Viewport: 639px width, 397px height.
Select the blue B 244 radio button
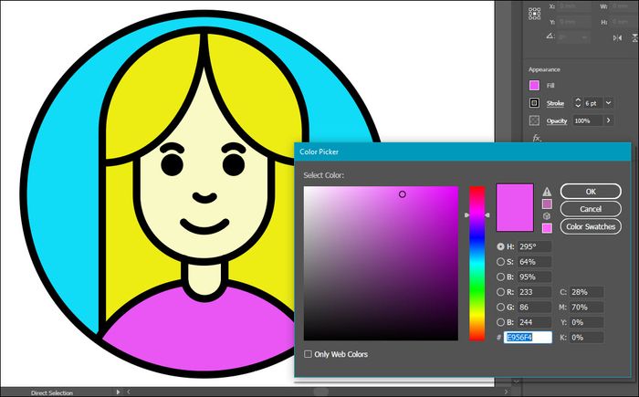[500, 322]
